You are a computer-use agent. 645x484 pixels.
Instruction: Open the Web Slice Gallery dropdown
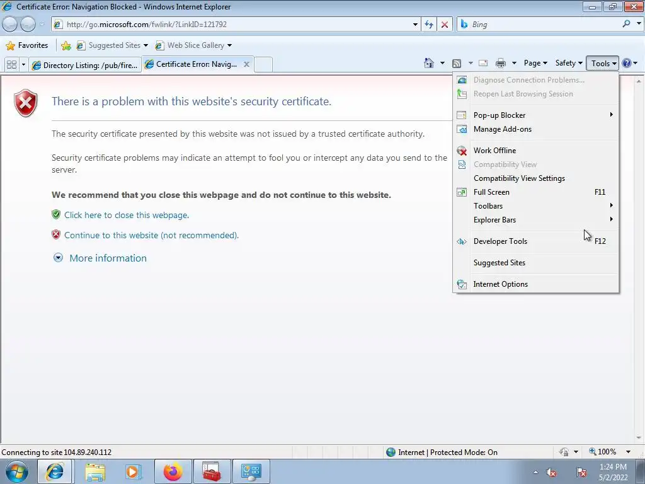[x=229, y=45]
